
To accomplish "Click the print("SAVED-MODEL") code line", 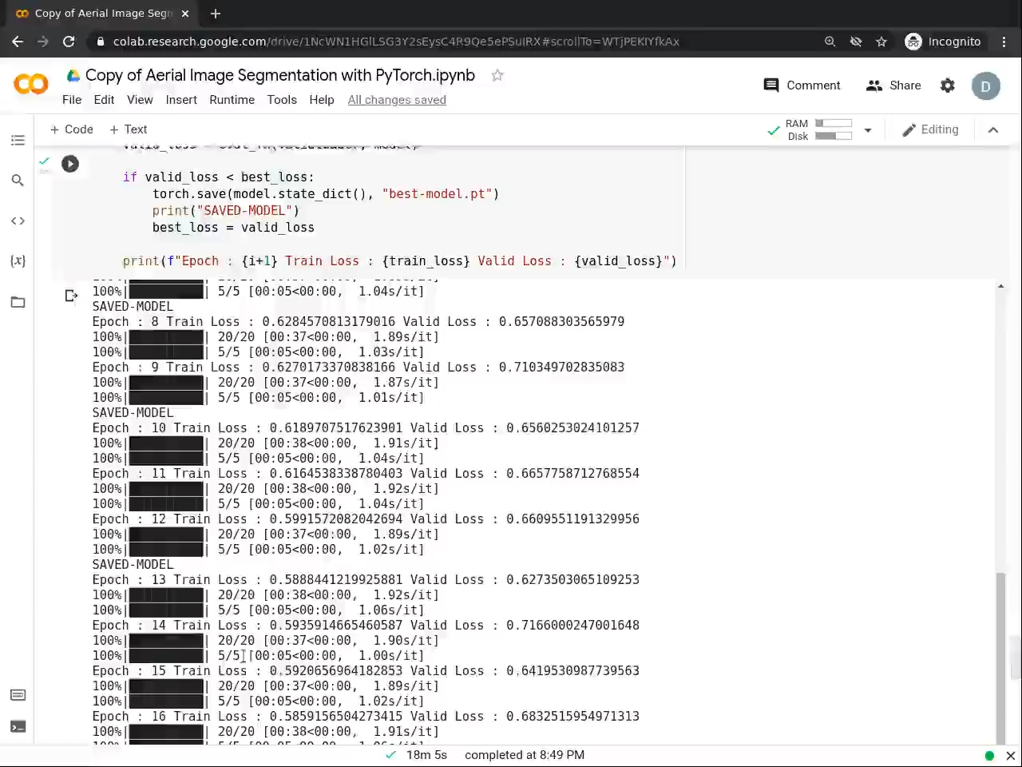I will point(226,211).
